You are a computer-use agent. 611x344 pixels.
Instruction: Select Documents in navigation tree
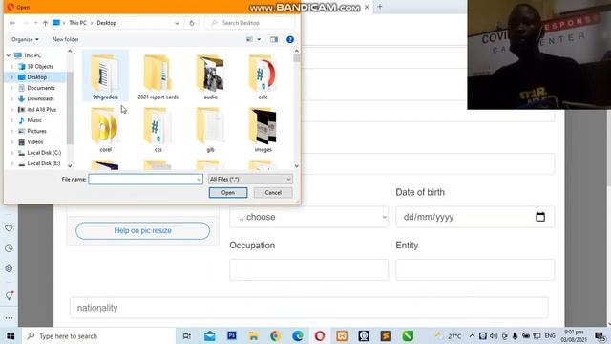[40, 88]
